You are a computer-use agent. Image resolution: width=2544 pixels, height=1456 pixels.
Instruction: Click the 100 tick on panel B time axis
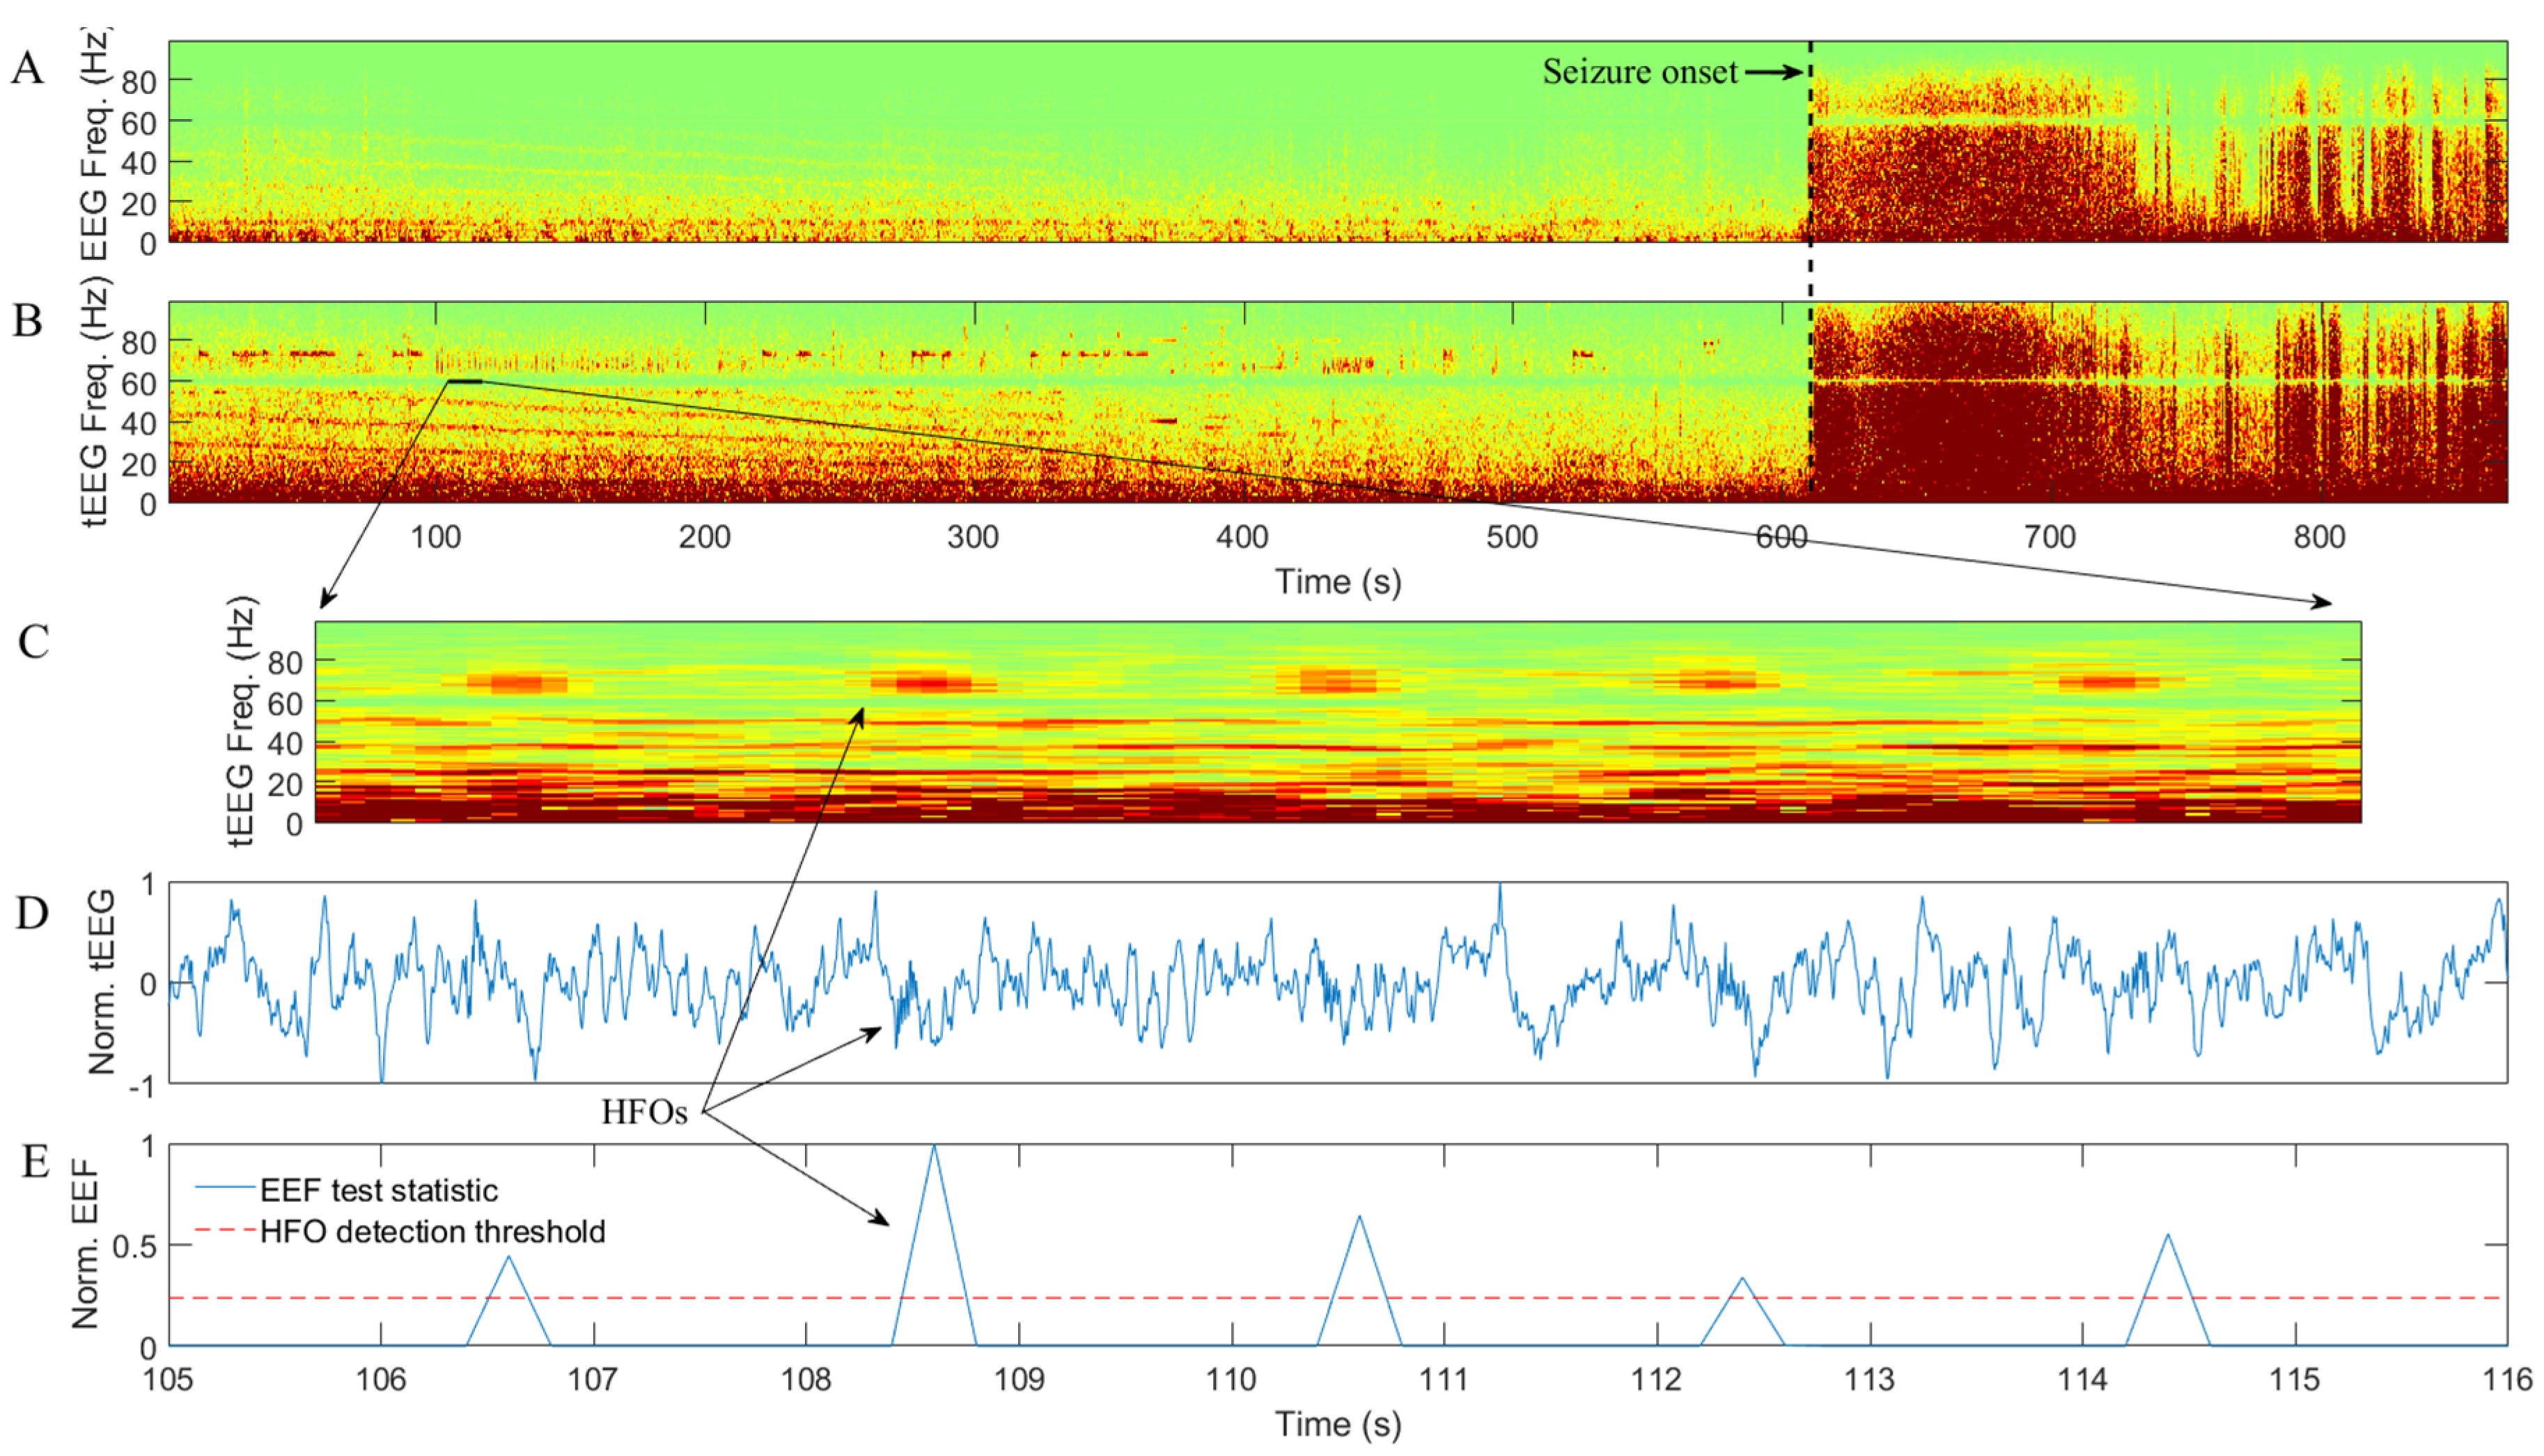[436, 538]
